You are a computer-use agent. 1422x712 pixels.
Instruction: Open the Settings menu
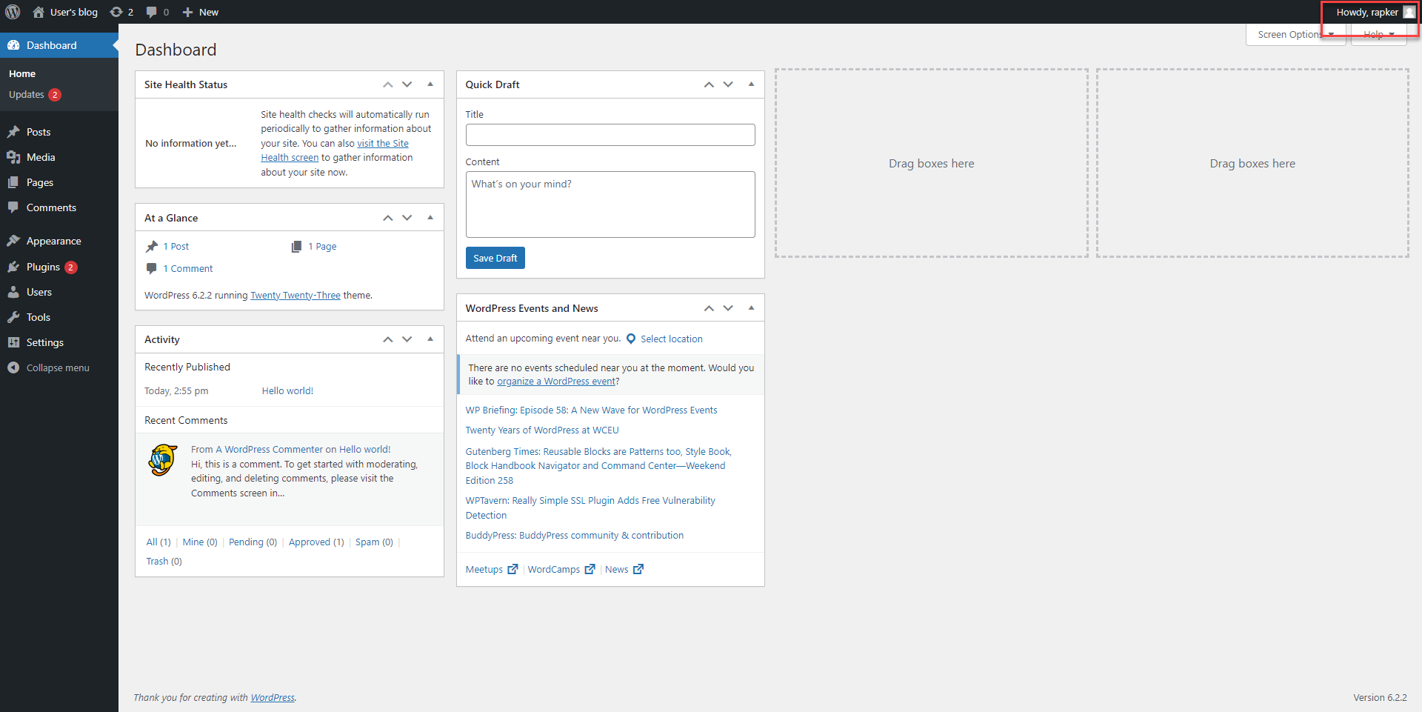point(59,342)
